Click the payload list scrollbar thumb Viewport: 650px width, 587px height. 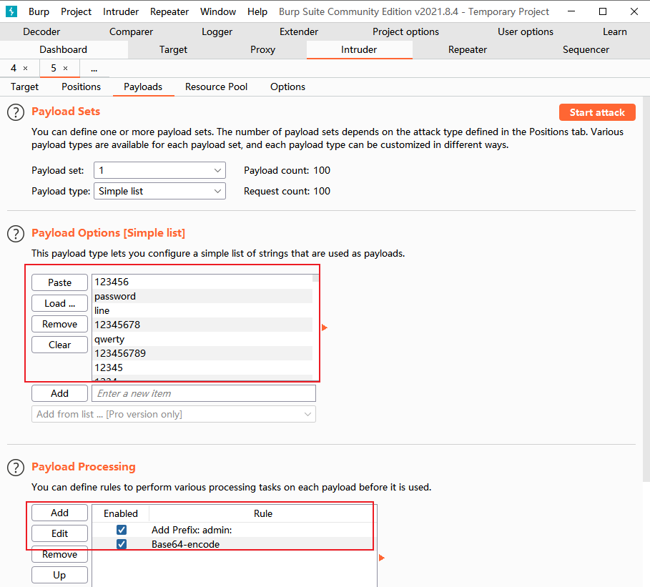tap(316, 278)
